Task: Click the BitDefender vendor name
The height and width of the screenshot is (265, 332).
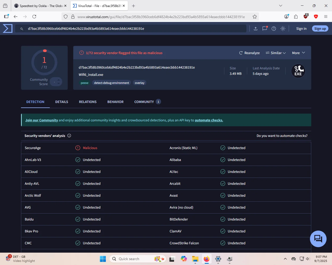Action: click(179, 219)
